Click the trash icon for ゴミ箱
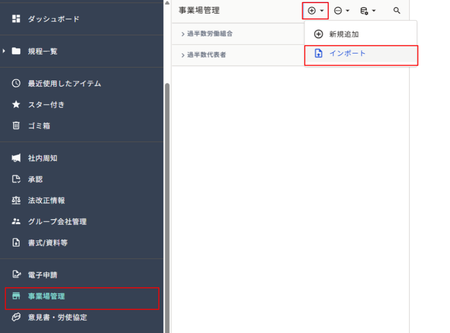The width and height of the screenshot is (450, 333). (x=16, y=126)
